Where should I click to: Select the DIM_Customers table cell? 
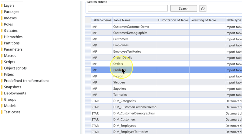pos(135,119)
